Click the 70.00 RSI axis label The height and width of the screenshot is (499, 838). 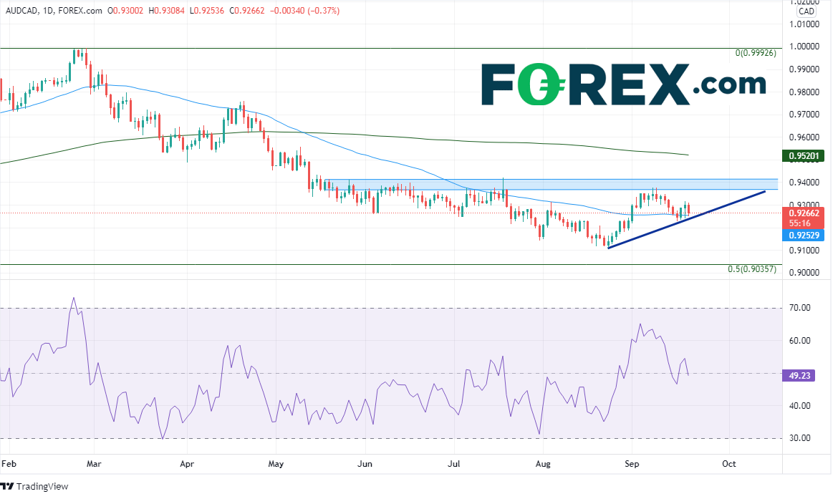800,308
